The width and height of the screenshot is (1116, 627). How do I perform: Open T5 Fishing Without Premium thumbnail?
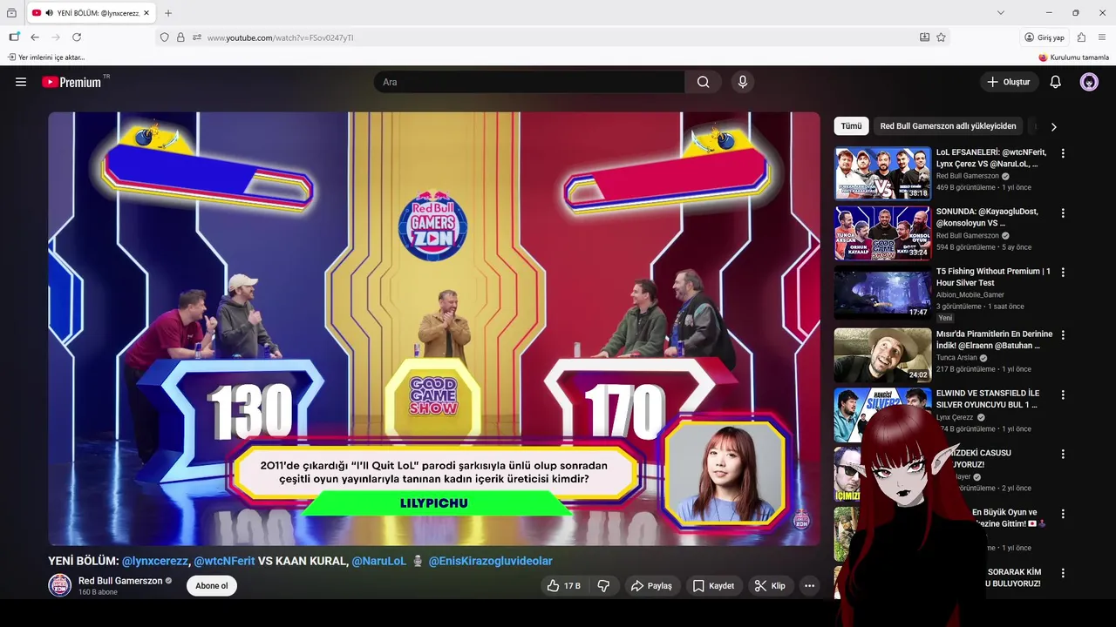882,292
